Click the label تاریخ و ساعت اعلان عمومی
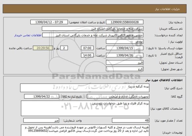 [87, 22]
